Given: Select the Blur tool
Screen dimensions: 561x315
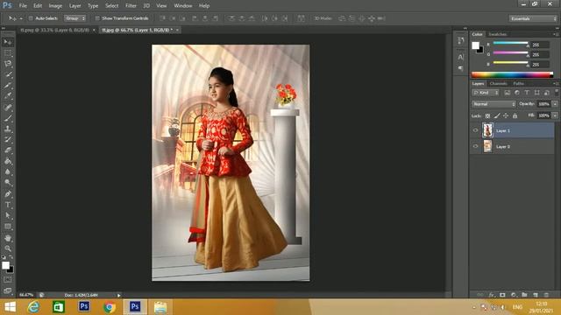Looking at the screenshot, I should pos(8,172).
